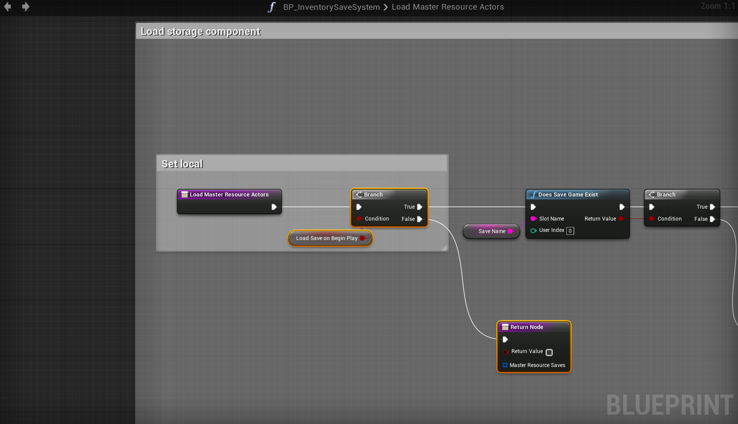Click Does Save Game Exist function icon

click(x=534, y=194)
